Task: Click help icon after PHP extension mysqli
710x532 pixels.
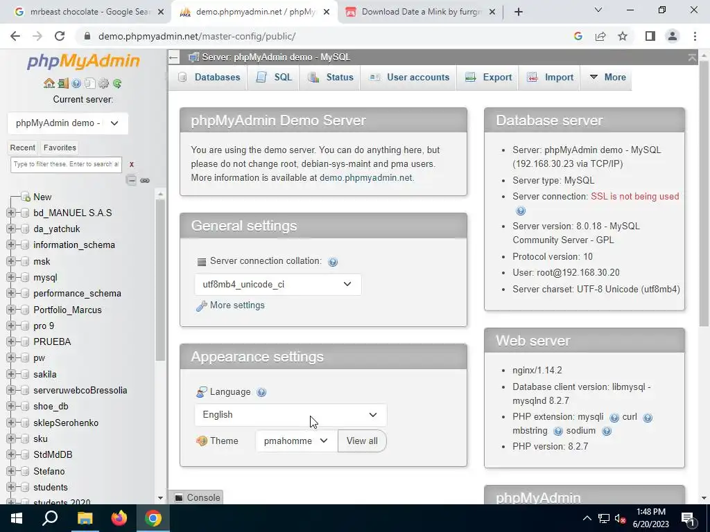Action: click(x=614, y=418)
